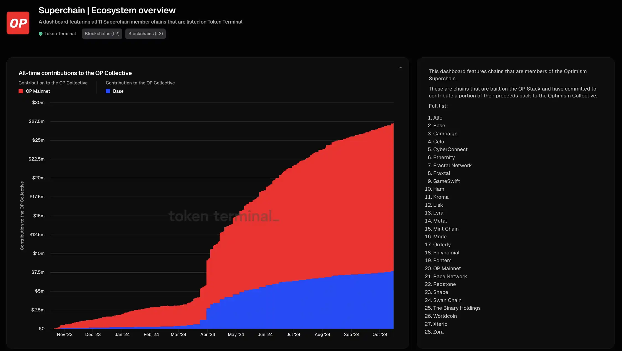The height and width of the screenshot is (351, 622).
Task: Click the $30m y-axis label
Action: pos(38,102)
